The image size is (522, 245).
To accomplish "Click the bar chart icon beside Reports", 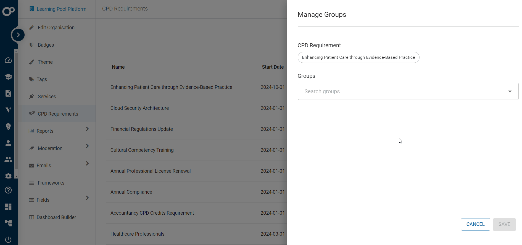I will click(31, 131).
